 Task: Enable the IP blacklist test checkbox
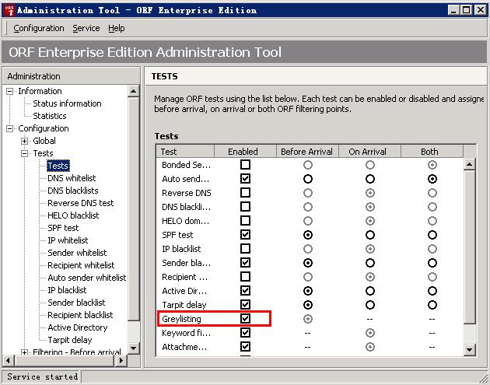click(245, 249)
